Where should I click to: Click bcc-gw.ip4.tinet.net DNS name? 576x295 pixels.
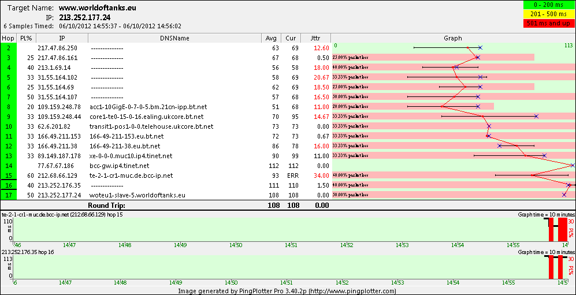tap(120, 166)
